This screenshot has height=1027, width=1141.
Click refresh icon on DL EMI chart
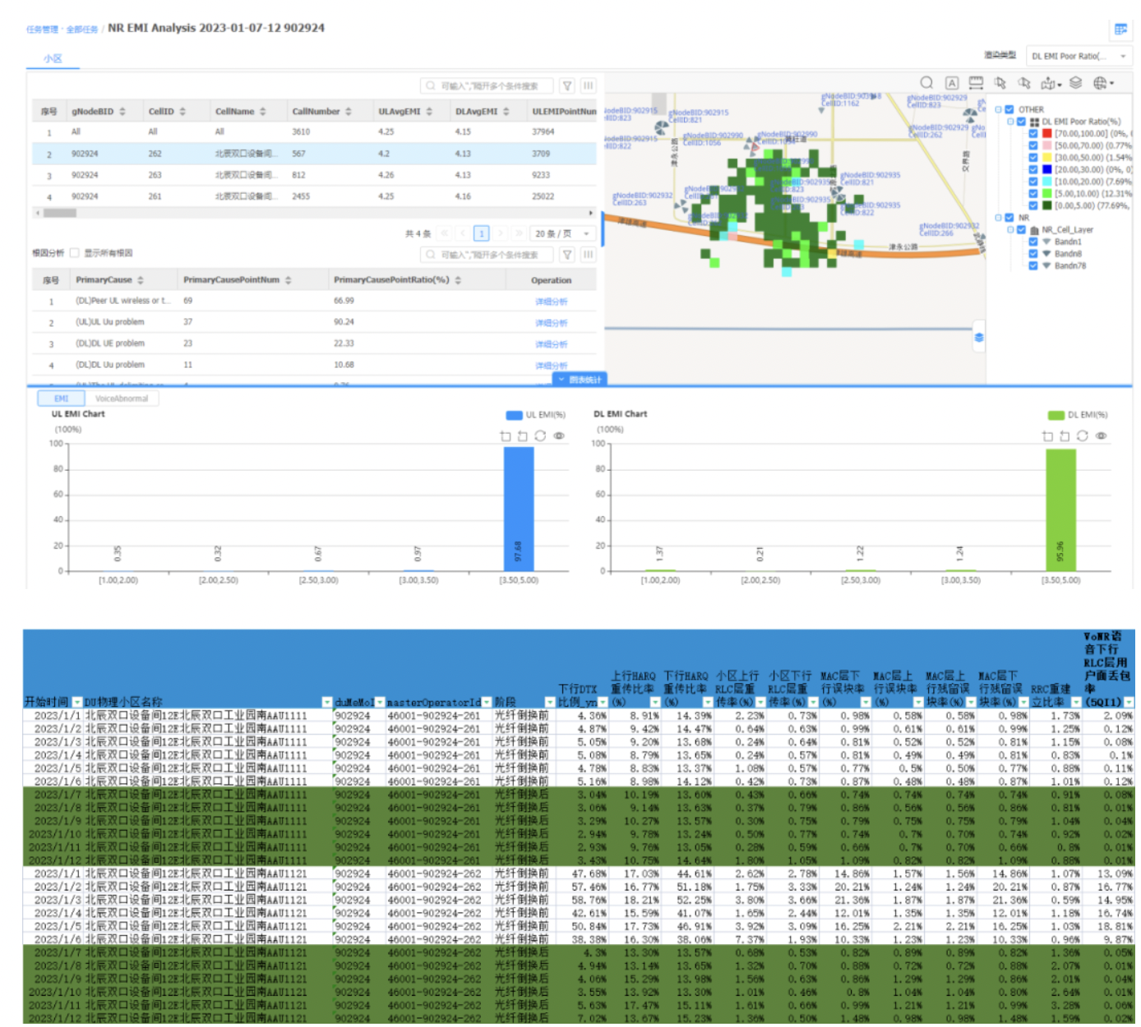click(1083, 435)
